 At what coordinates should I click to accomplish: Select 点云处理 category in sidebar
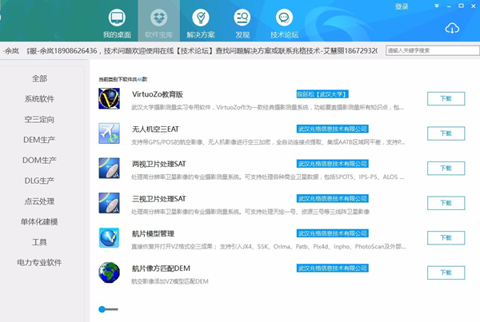[39, 201]
